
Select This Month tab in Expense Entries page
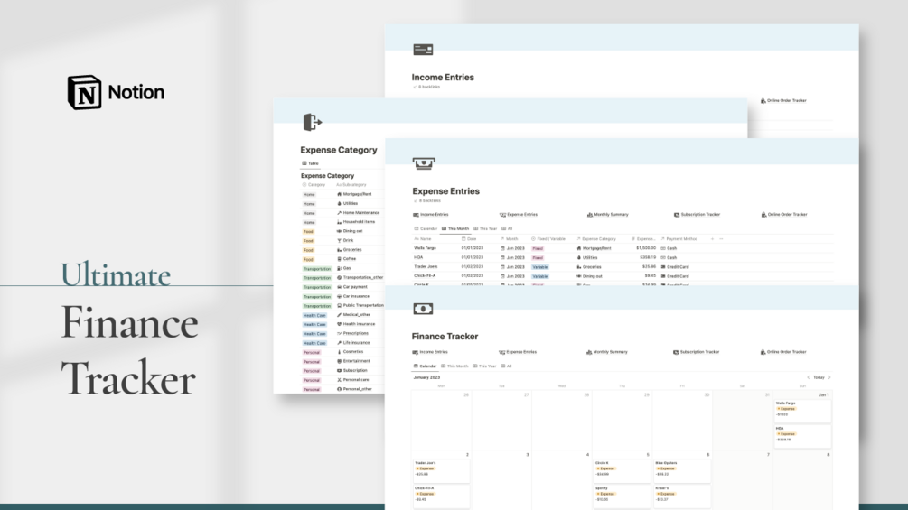point(455,228)
